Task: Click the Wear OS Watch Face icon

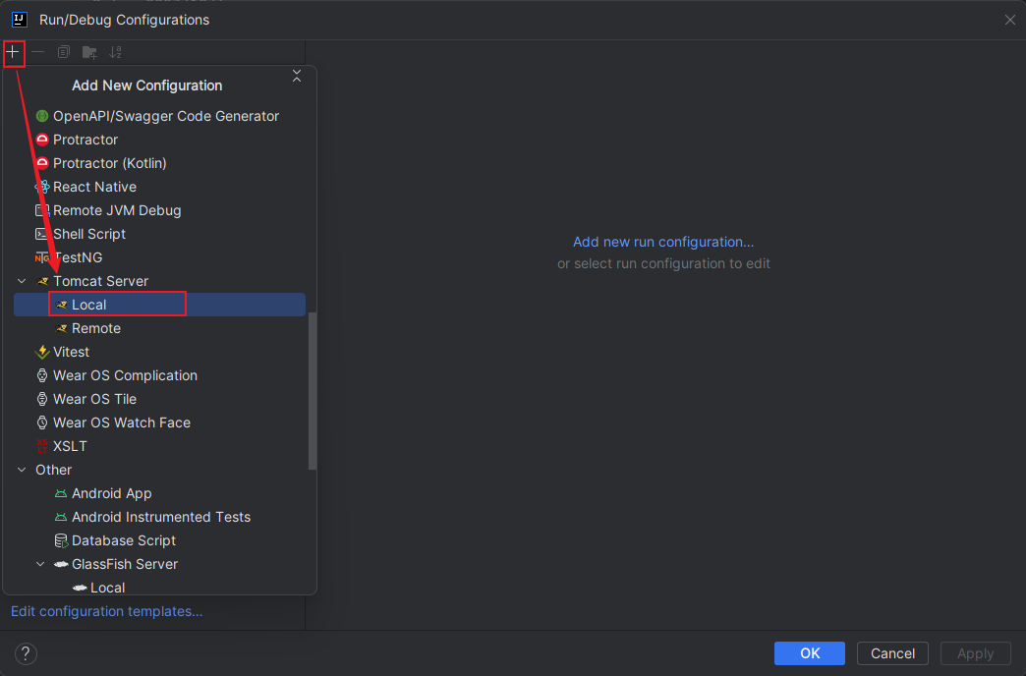Action: 42,422
